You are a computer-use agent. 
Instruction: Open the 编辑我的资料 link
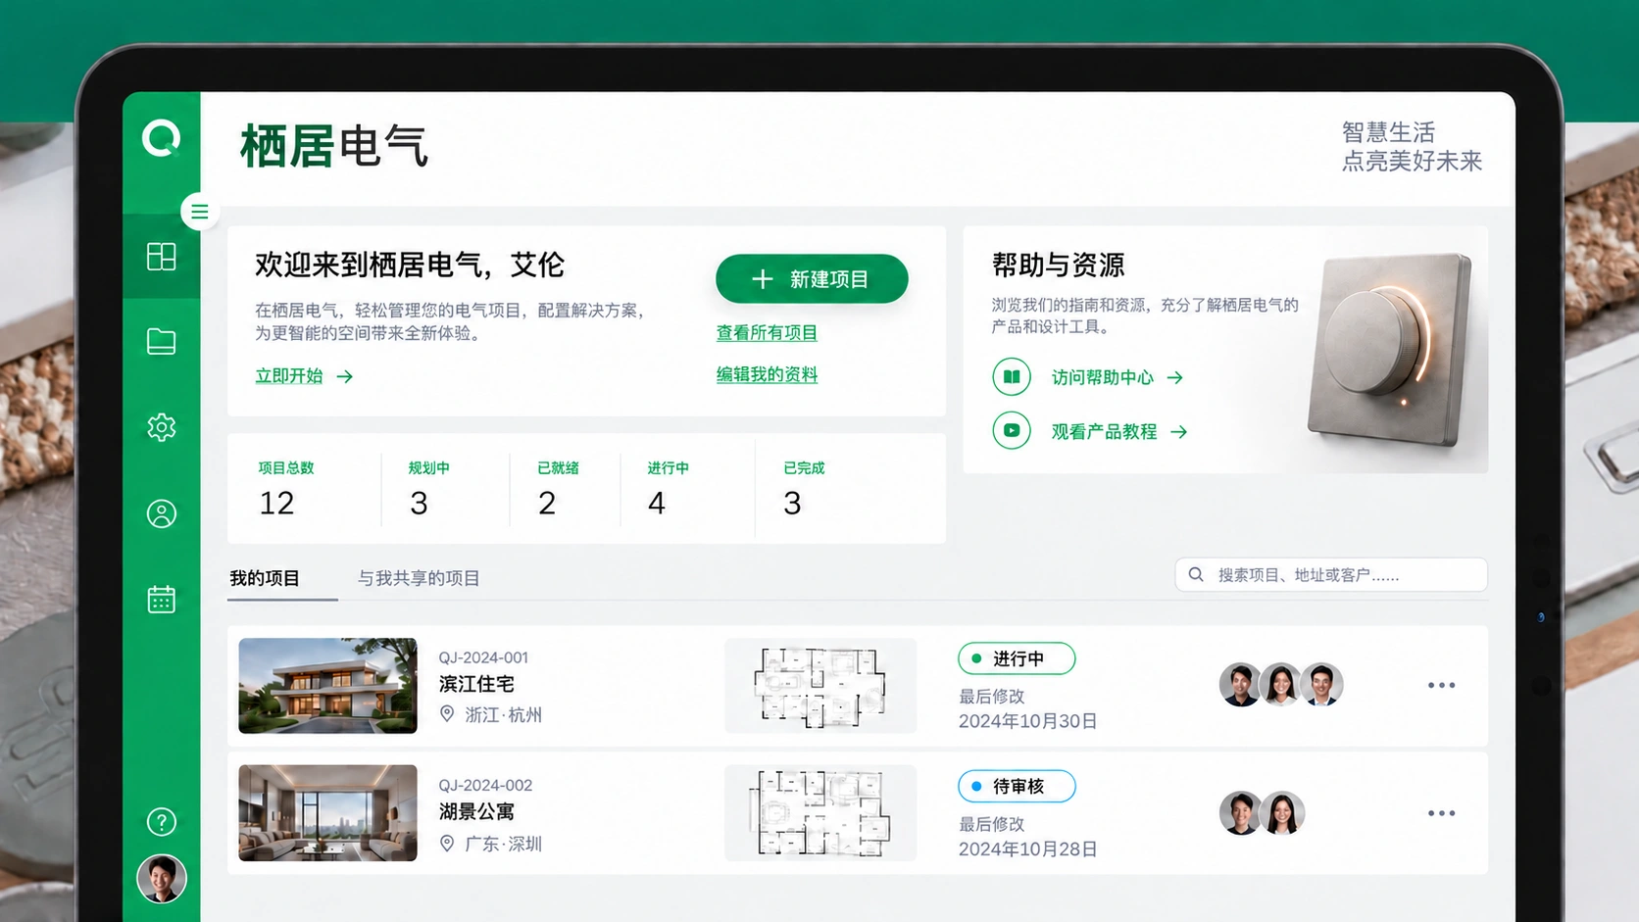tap(767, 374)
